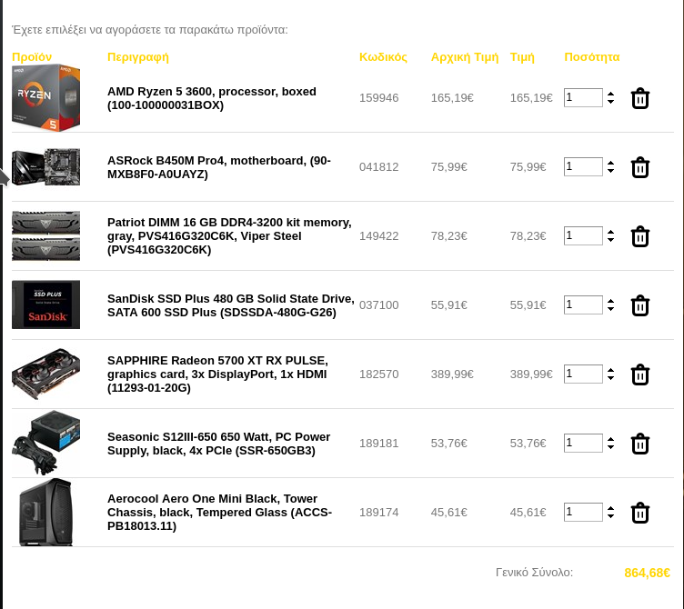Click the Κωδικός column header
Viewport: 684px width, 609px height.
[383, 57]
